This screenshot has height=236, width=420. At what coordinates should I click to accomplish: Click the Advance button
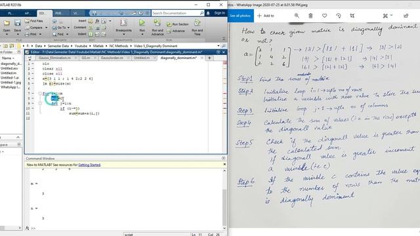point(176,31)
